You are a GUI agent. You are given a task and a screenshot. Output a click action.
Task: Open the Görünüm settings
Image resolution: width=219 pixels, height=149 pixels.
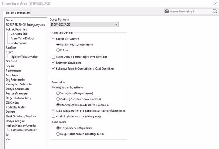[12, 103]
